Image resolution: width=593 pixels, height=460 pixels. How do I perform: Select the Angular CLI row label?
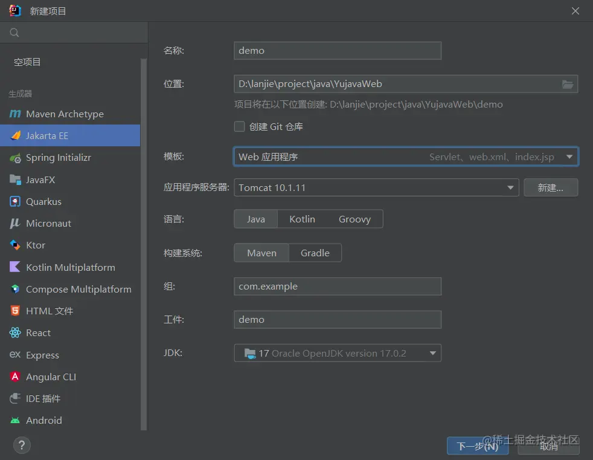(51, 377)
